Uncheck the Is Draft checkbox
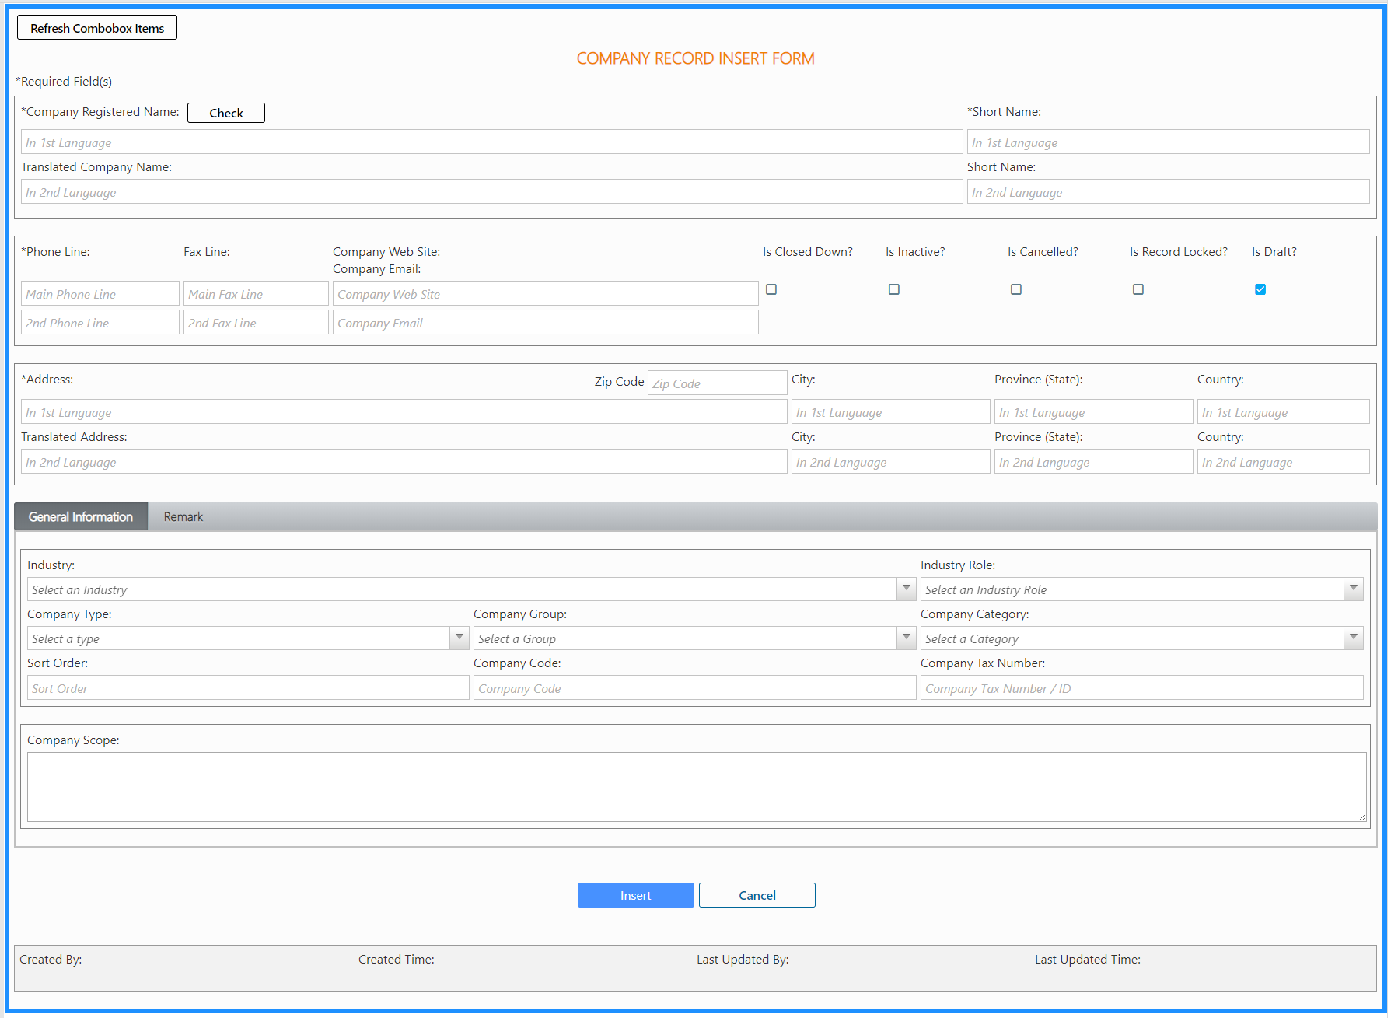 [1260, 289]
